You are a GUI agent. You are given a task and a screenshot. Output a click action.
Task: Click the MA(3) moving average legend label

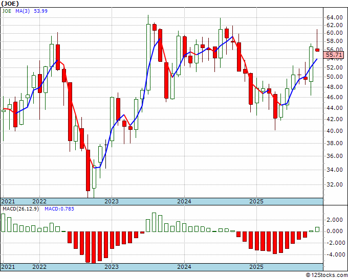click(x=23, y=11)
